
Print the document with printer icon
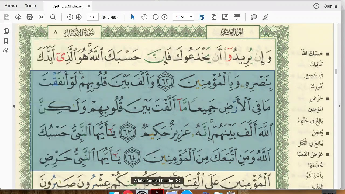point(30,17)
